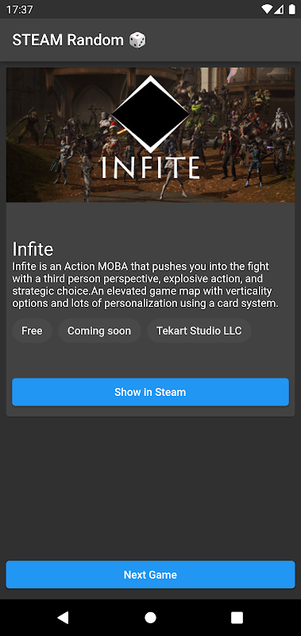
Task: Load another title with Next Game
Action: tap(150, 574)
